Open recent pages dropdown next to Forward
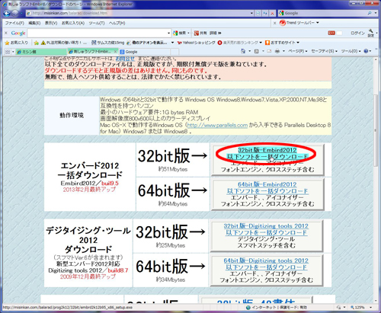381x313 pixels. point(21,13)
